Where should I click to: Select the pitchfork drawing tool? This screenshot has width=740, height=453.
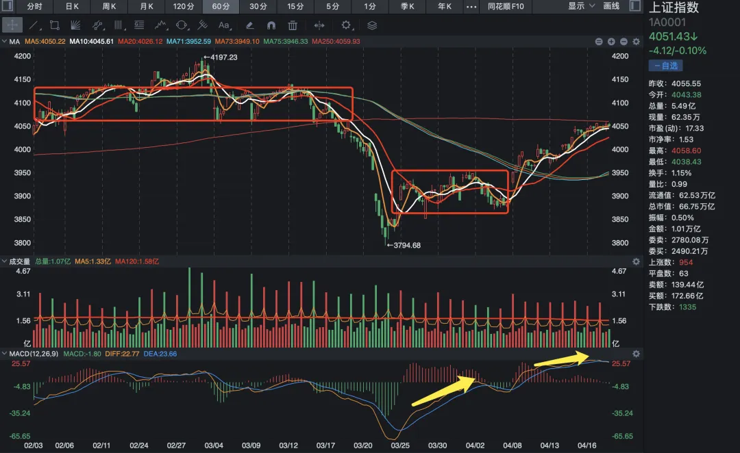pos(202,25)
